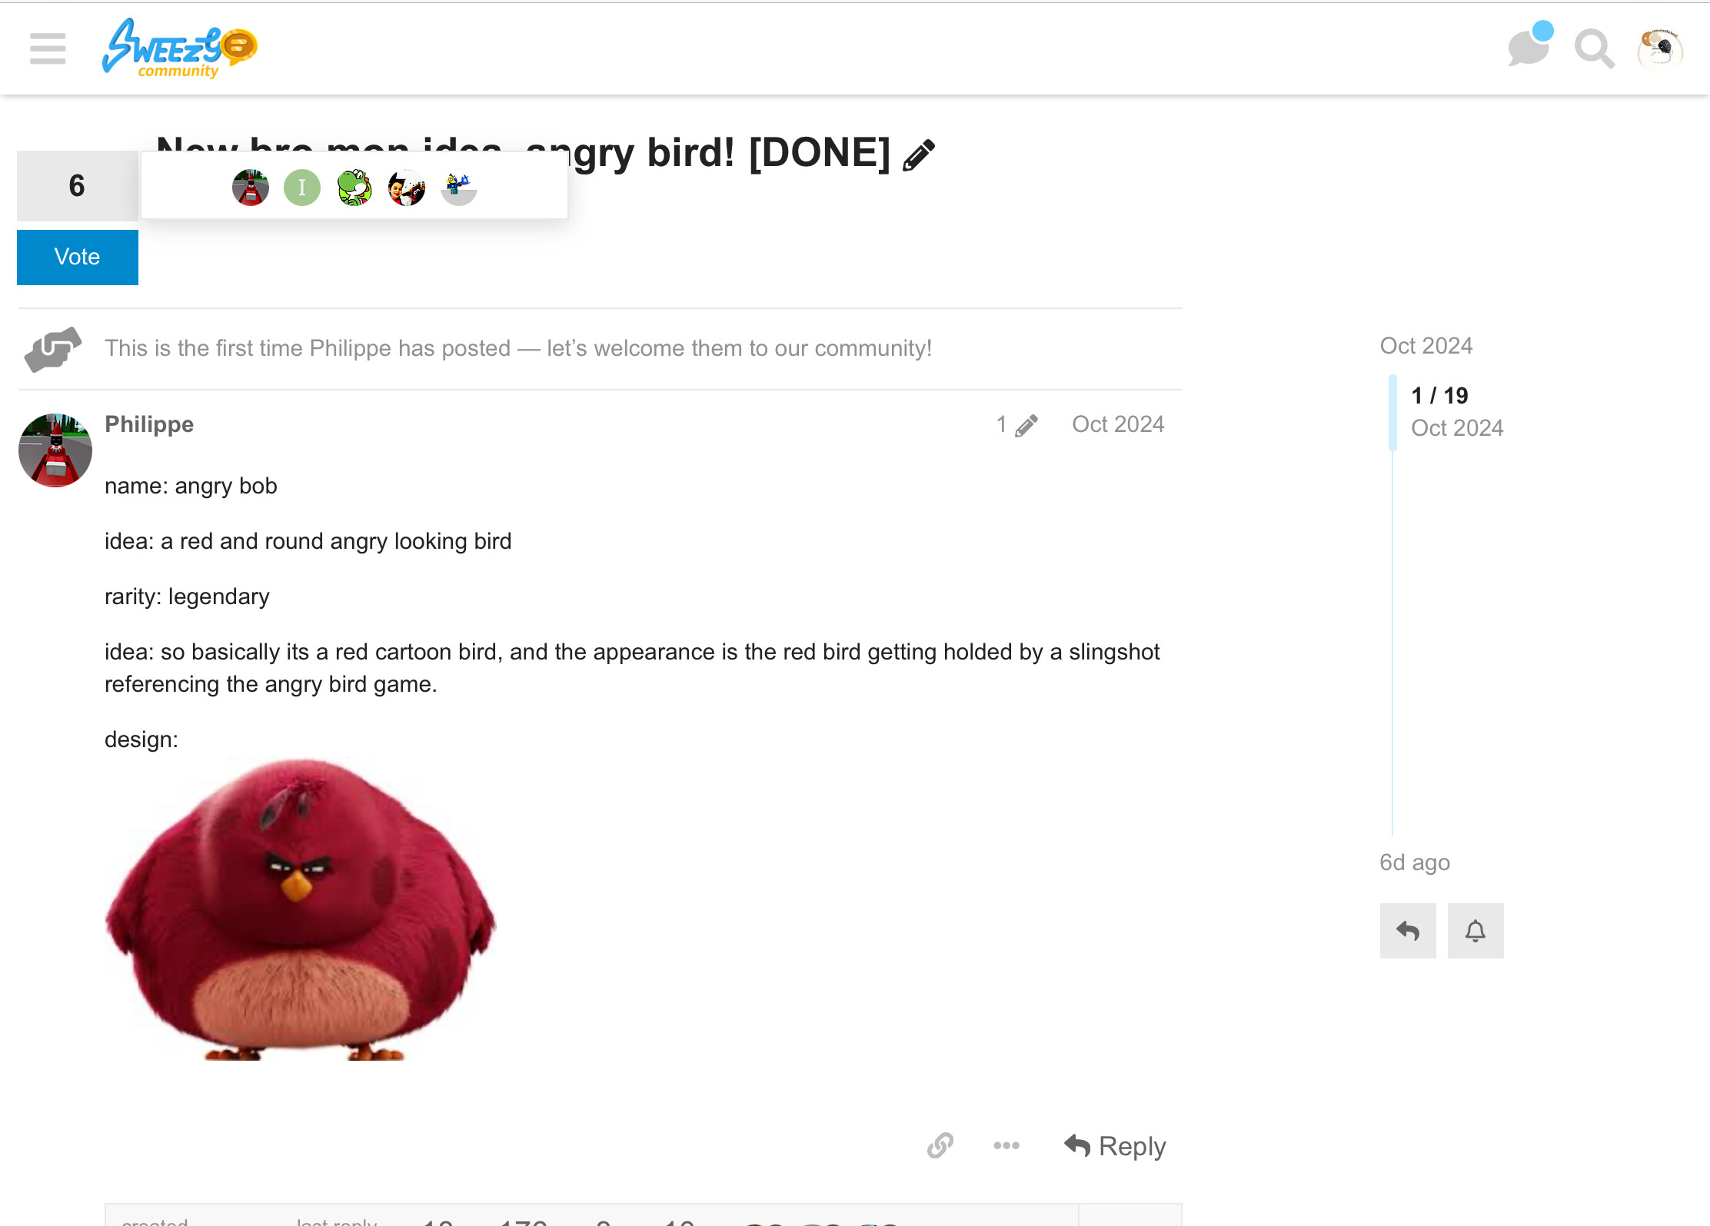
Task: Open the chat bubble notifications icon
Action: [1529, 47]
